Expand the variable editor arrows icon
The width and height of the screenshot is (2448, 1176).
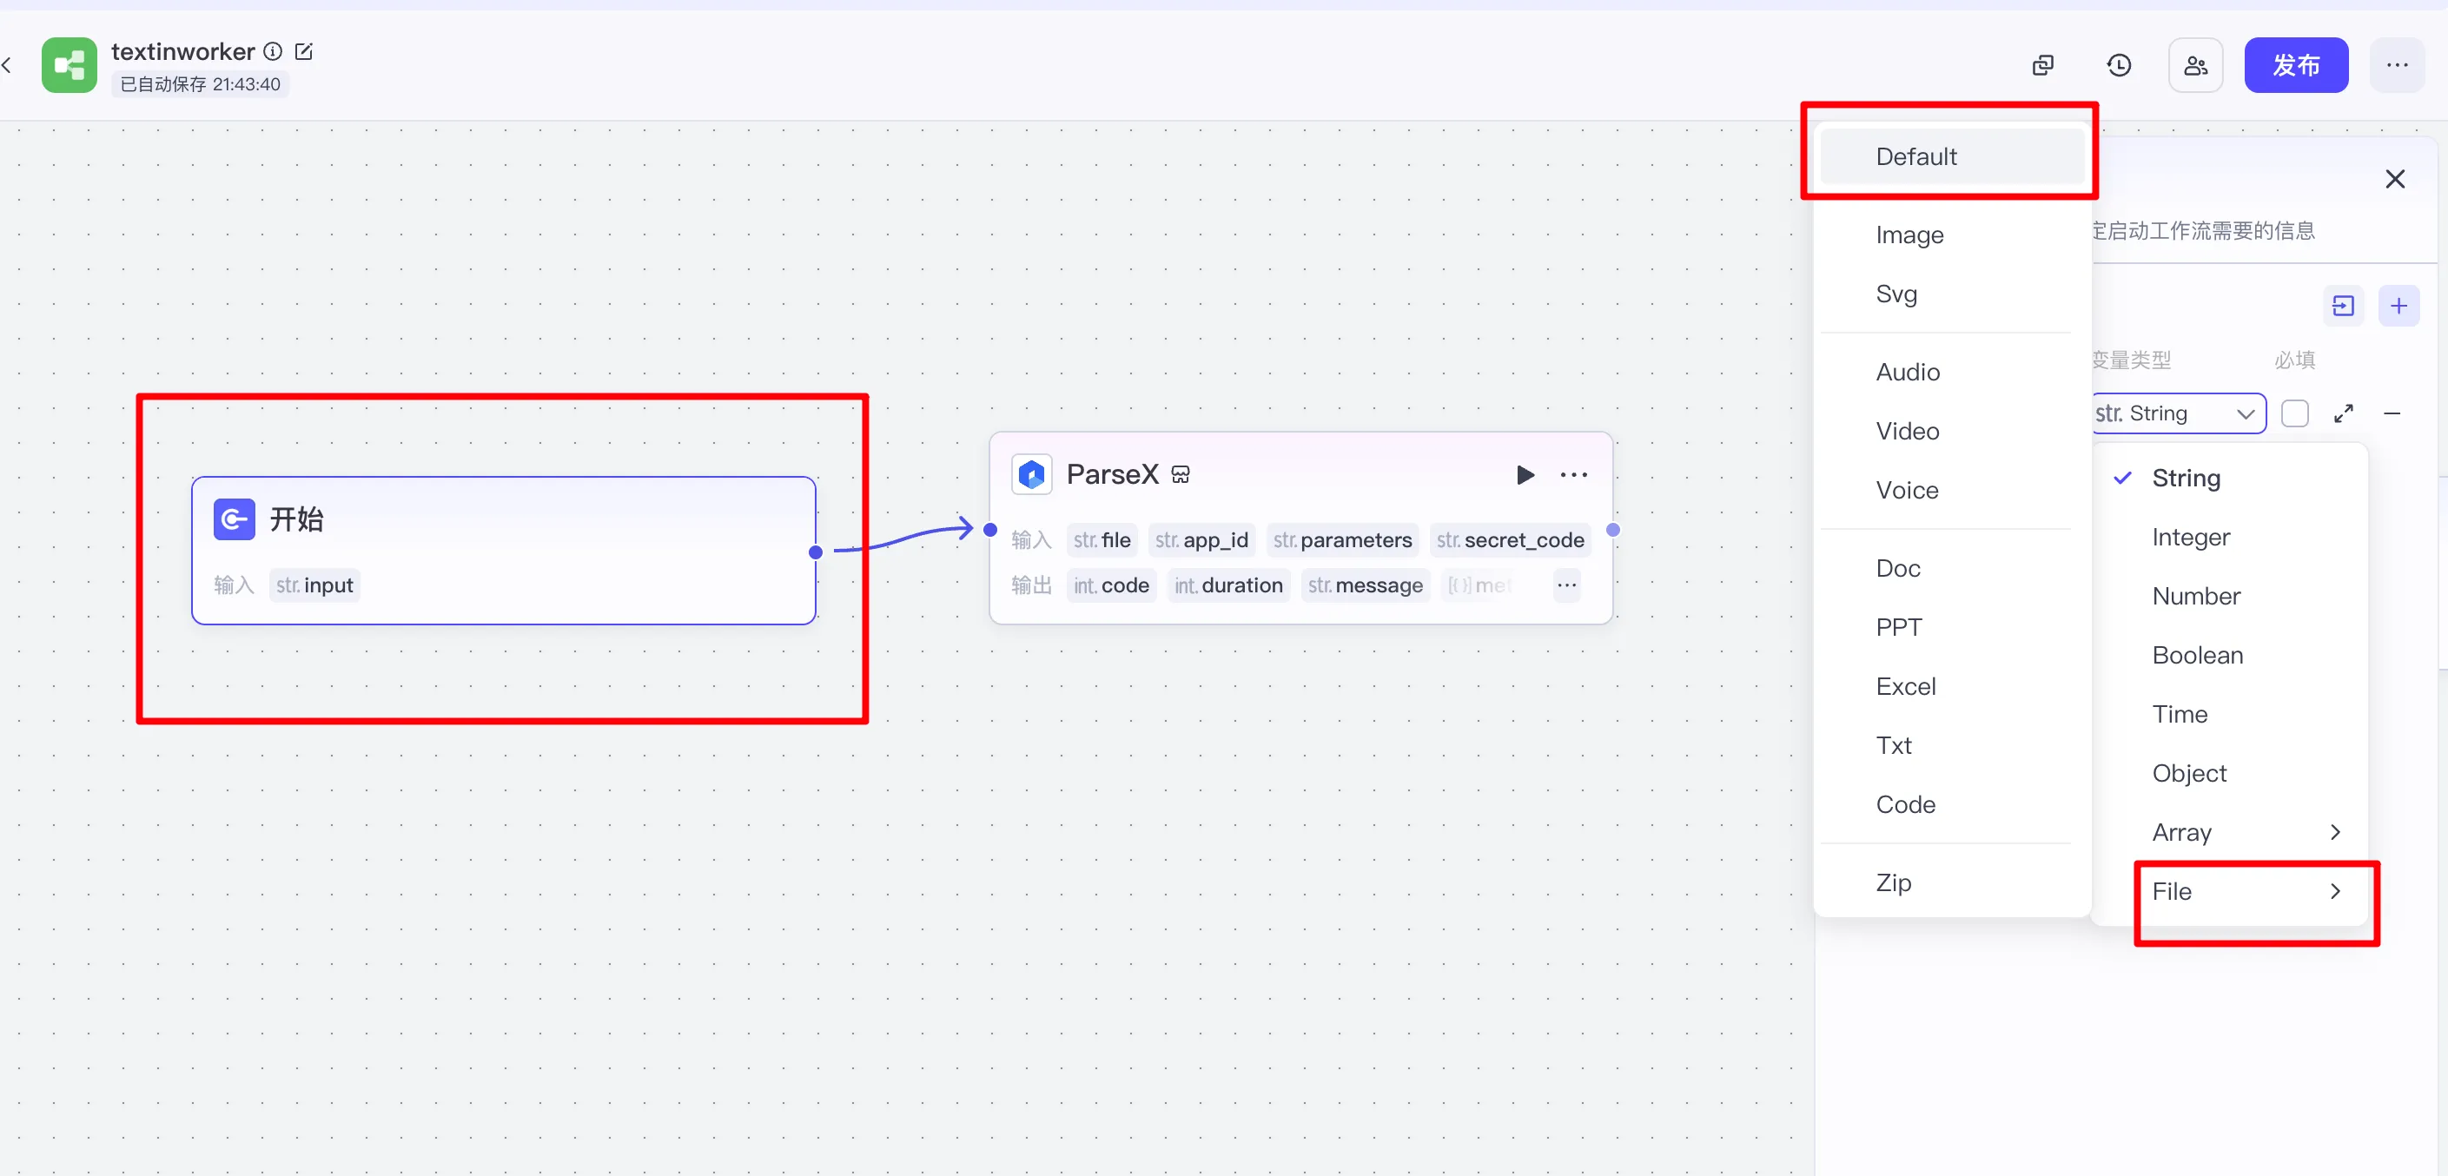(x=2344, y=413)
